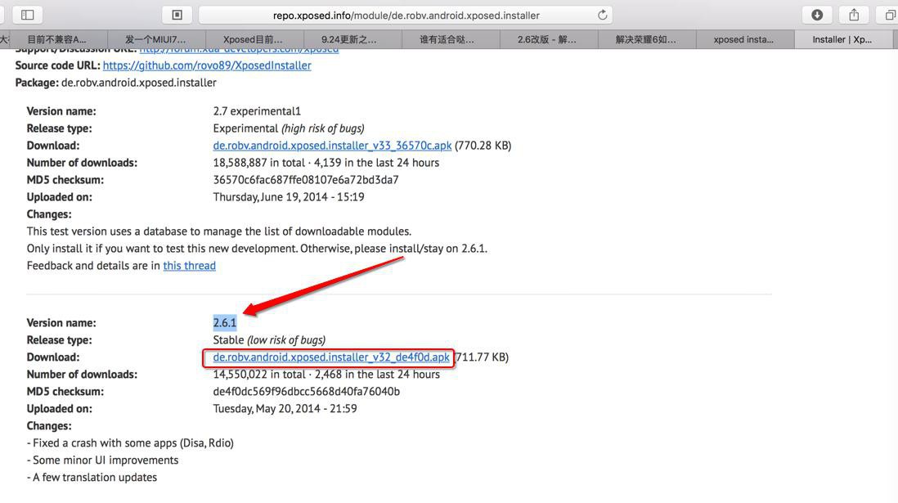Viewport: 898px width, 503px height.
Task: Open the 'this thread' feedback link
Action: (190, 266)
